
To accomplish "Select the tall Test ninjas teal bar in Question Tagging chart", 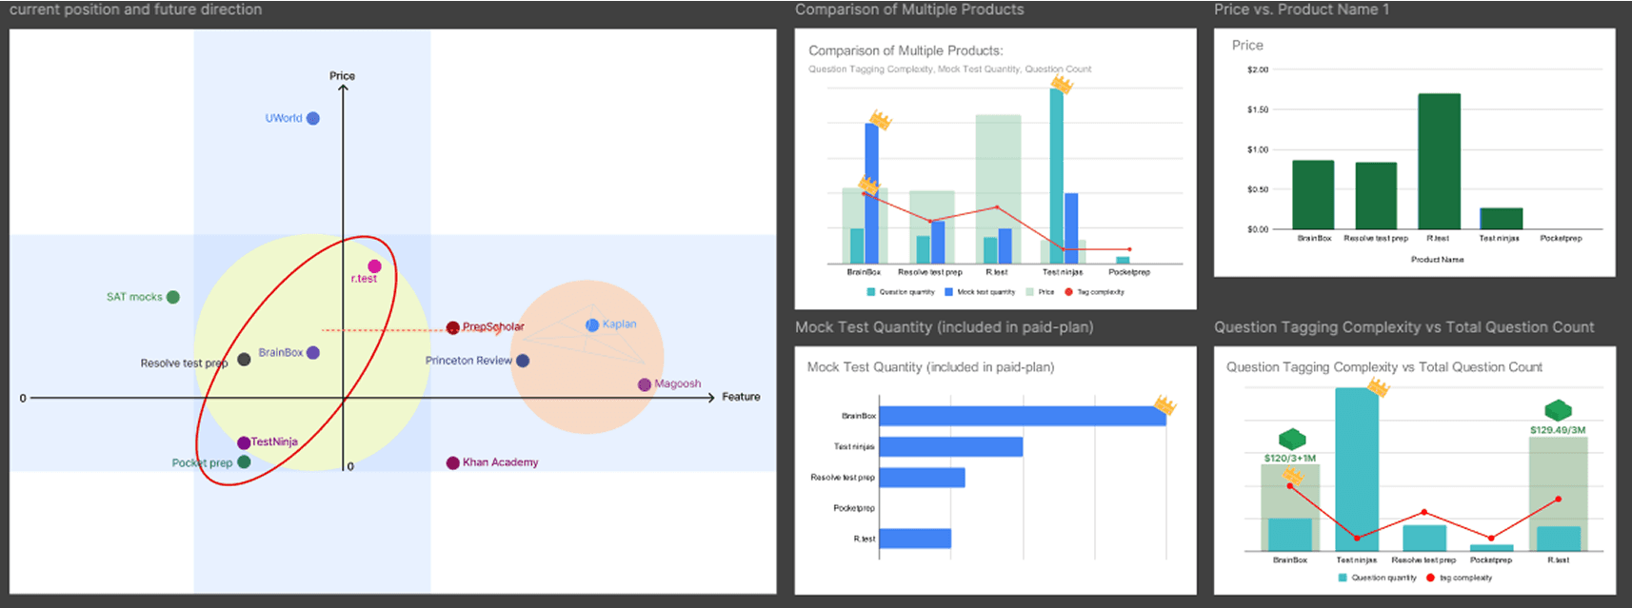I will [x=1357, y=469].
